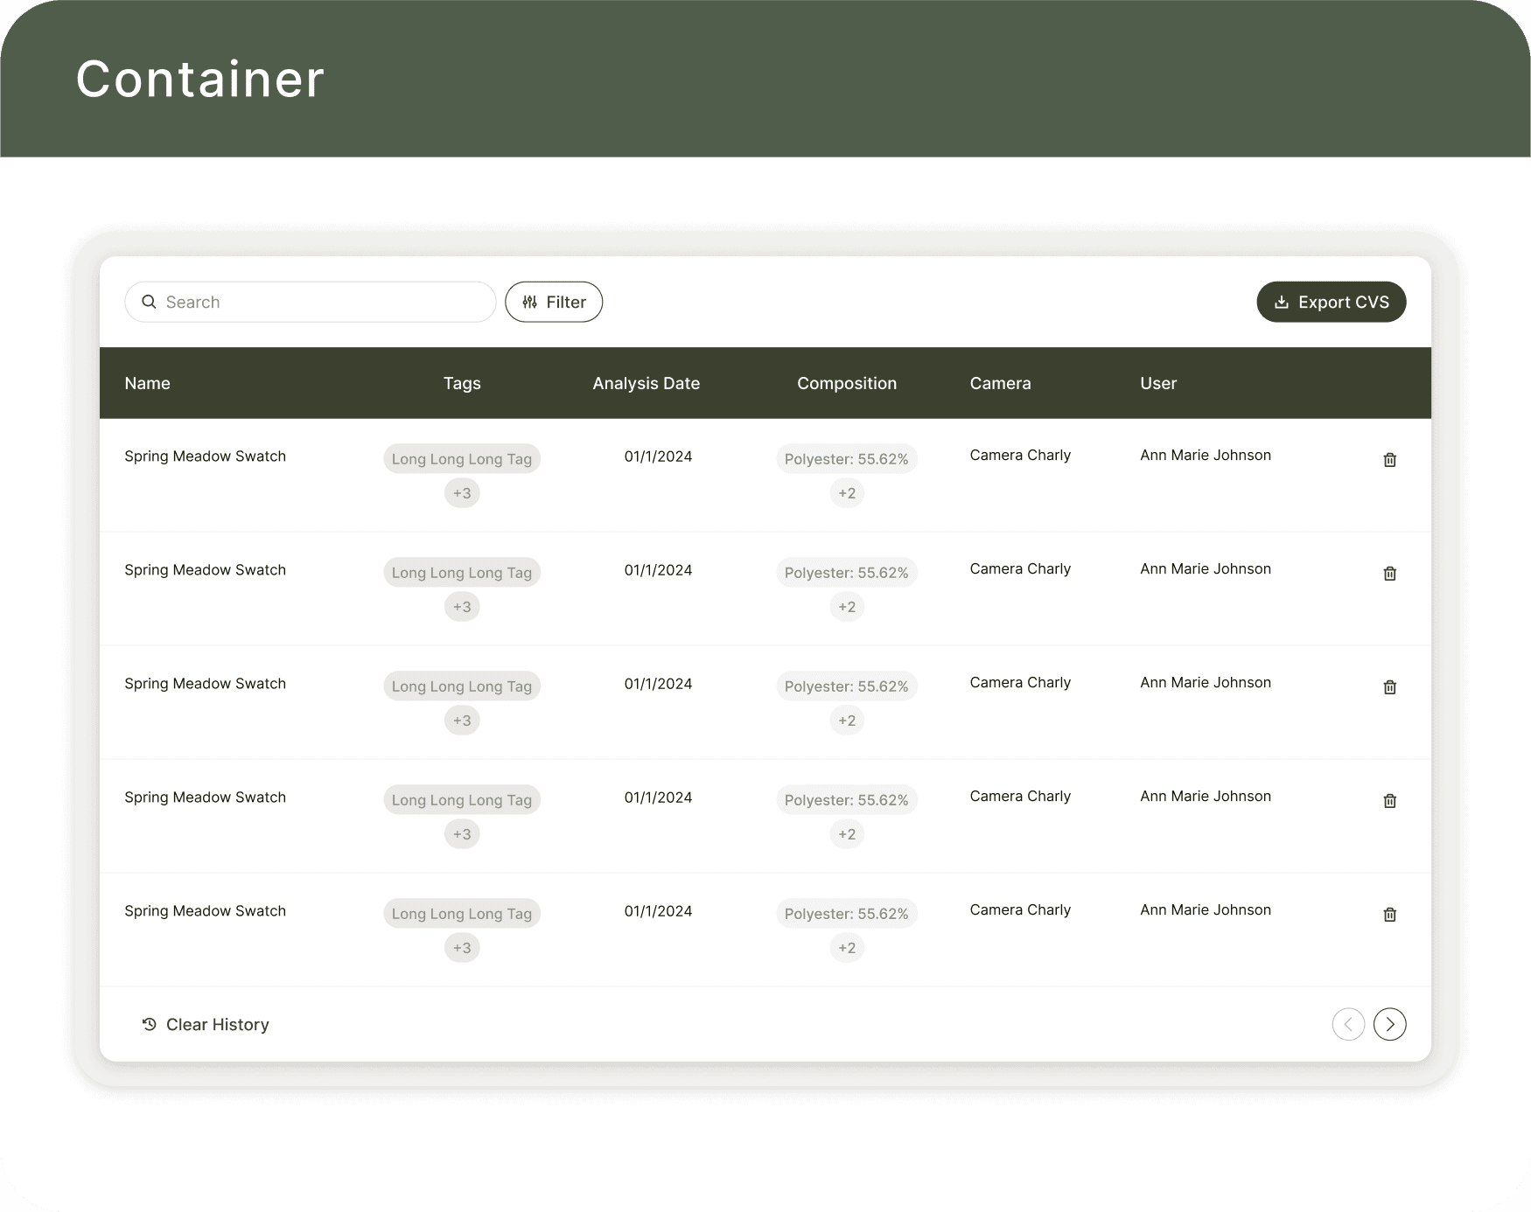Click Spring Meadow Swatch in the third row
The image size is (1531, 1212).
click(x=205, y=684)
